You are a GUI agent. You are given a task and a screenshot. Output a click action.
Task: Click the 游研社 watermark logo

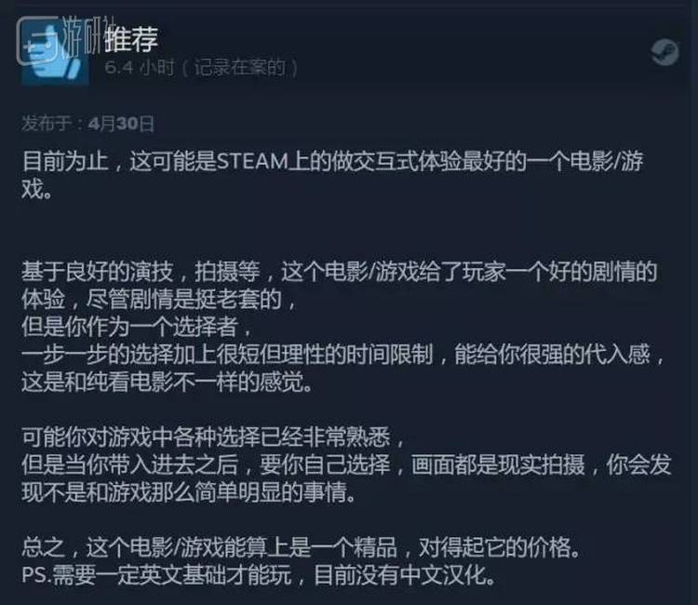tap(37, 39)
